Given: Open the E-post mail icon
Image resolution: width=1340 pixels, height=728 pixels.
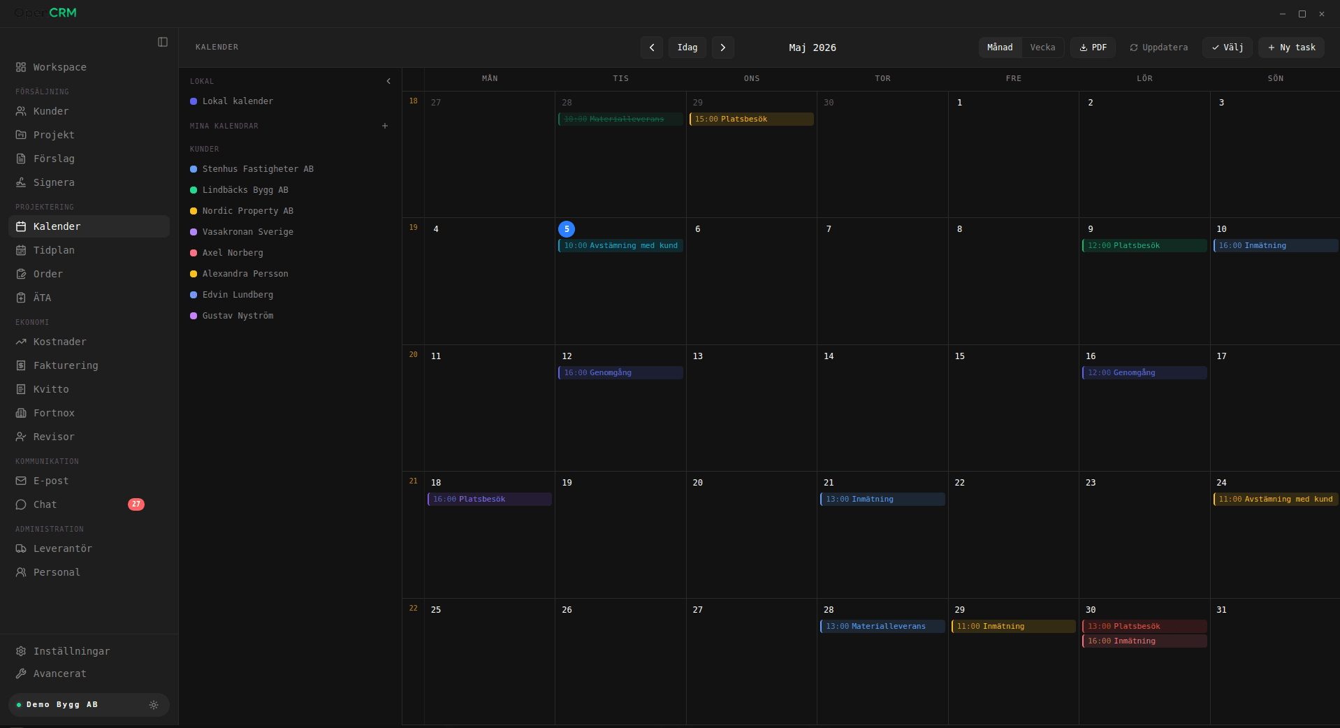Looking at the screenshot, I should (21, 481).
